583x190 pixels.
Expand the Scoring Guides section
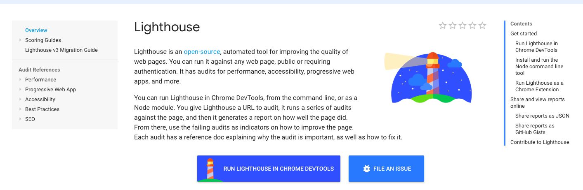(x=20, y=40)
